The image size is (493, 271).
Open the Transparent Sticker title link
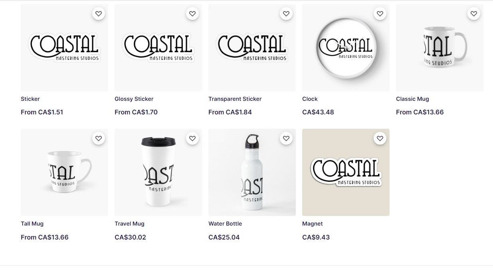pyautogui.click(x=235, y=99)
